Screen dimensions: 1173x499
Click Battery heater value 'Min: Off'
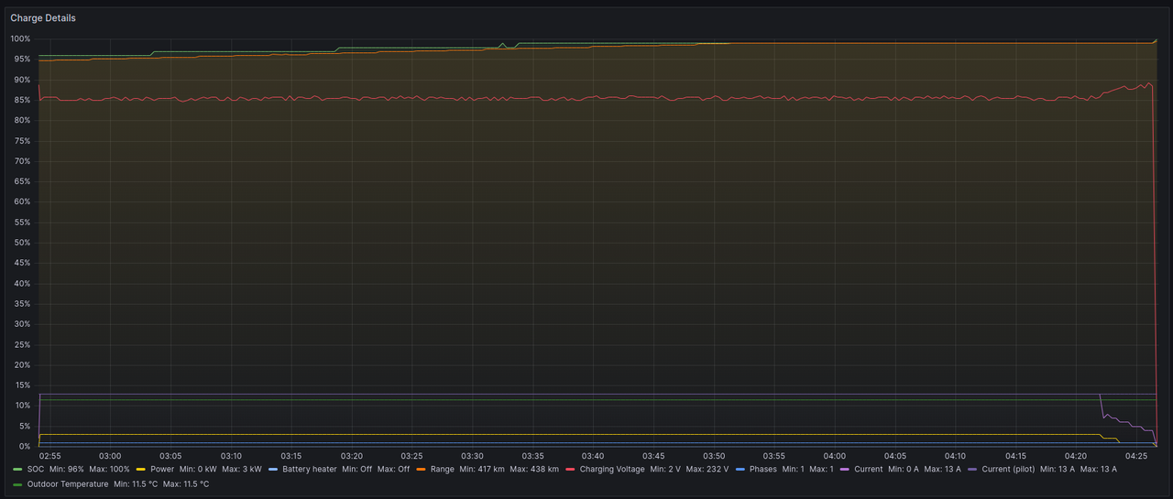(x=357, y=469)
